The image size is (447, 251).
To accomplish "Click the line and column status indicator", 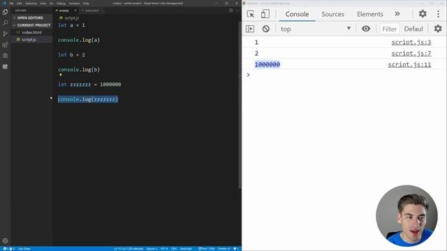I will [x=129, y=249].
